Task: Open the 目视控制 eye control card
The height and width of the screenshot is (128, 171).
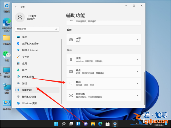Action: coord(104,95)
